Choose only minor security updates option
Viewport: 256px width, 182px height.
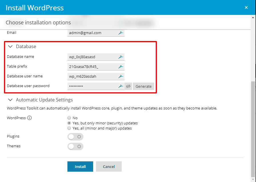click(x=69, y=123)
